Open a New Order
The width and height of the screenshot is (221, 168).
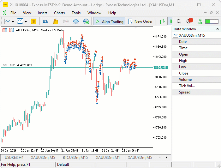click(140, 21)
